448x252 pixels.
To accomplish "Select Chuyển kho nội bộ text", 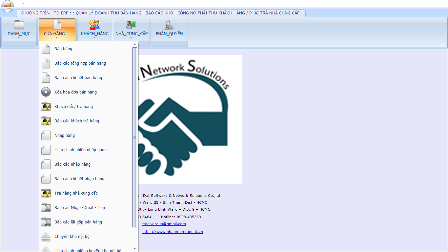I will tap(72, 237).
